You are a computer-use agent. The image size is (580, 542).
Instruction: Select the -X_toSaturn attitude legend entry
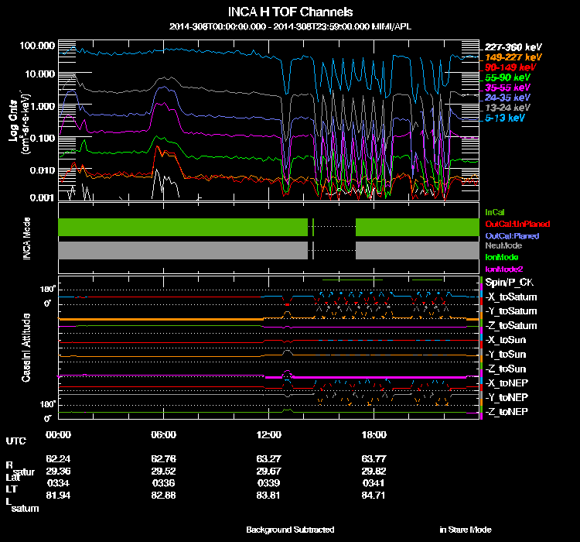[510, 297]
